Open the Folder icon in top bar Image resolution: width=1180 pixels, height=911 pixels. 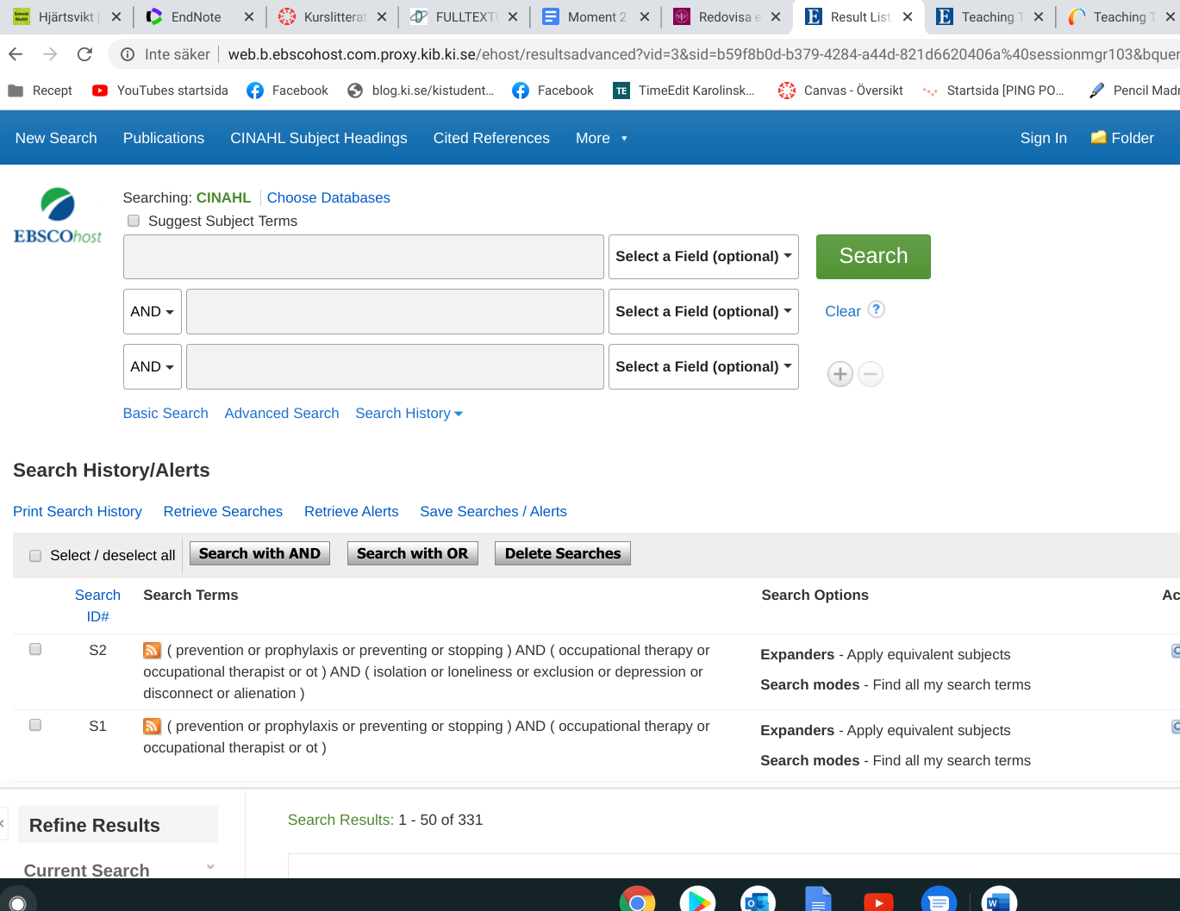pyautogui.click(x=1121, y=138)
